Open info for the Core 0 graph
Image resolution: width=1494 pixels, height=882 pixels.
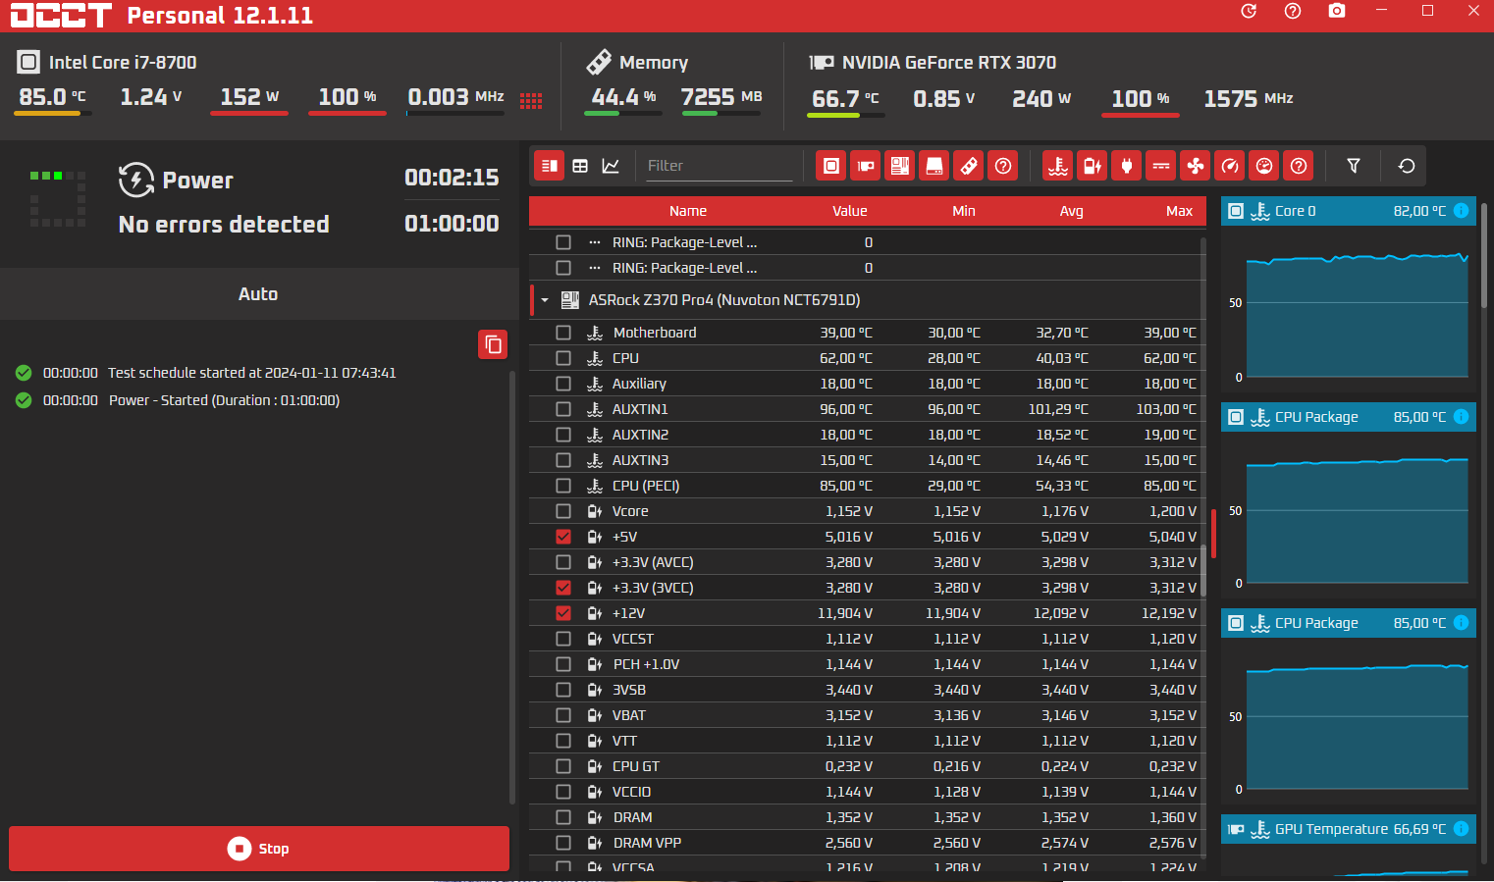coord(1461,211)
